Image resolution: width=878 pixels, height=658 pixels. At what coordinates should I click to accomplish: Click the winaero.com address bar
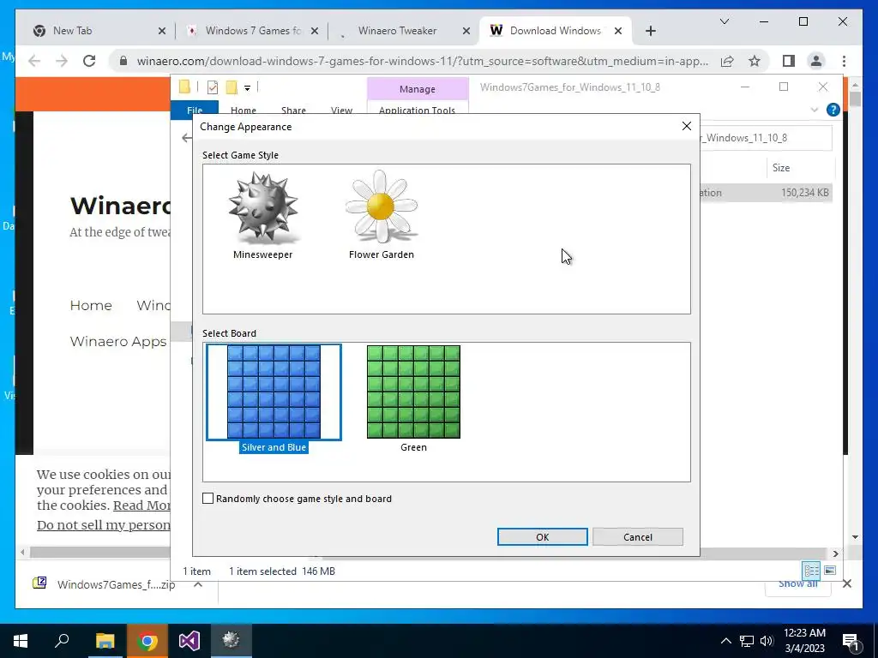tap(423, 61)
